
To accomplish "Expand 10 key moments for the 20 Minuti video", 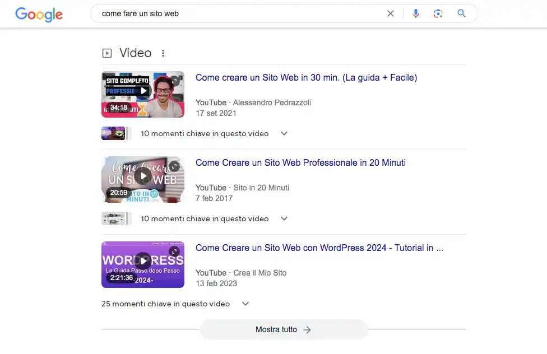I will tap(284, 218).
